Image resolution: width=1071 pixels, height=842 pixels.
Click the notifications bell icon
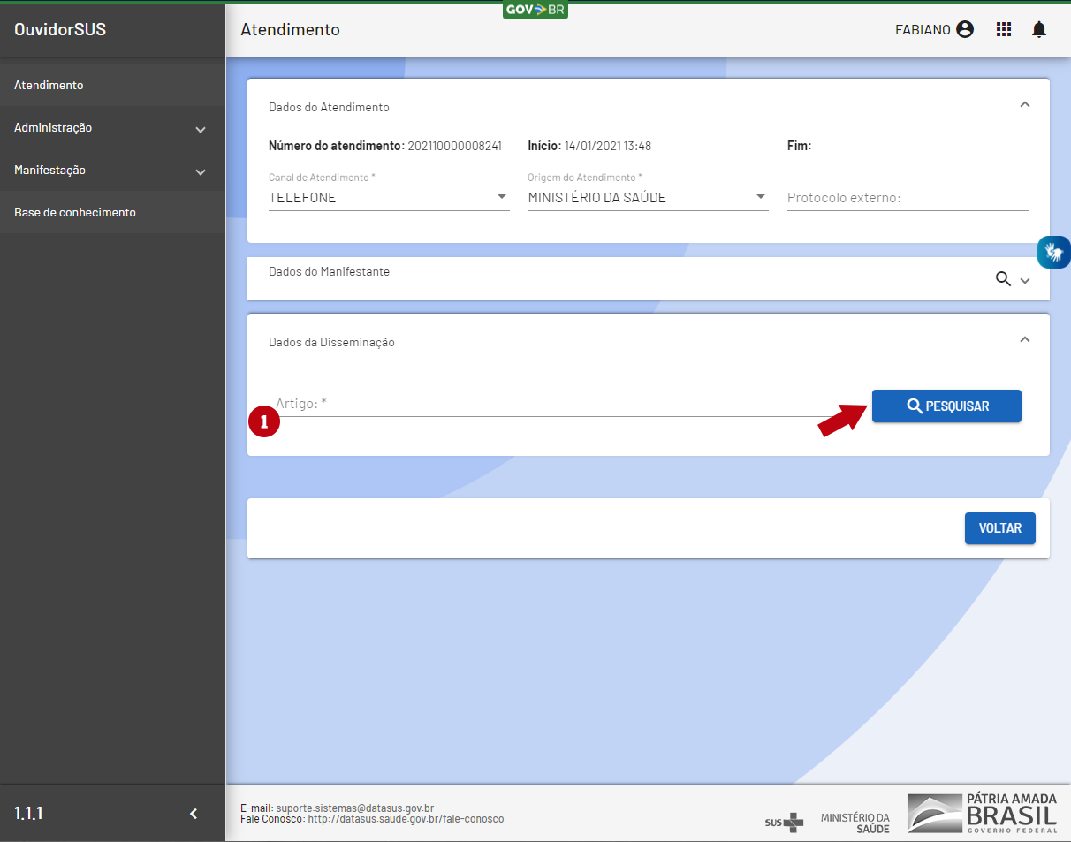pyautogui.click(x=1039, y=29)
